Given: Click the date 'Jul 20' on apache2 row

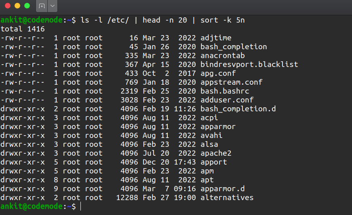Looking at the screenshot, I should click(x=156, y=153).
